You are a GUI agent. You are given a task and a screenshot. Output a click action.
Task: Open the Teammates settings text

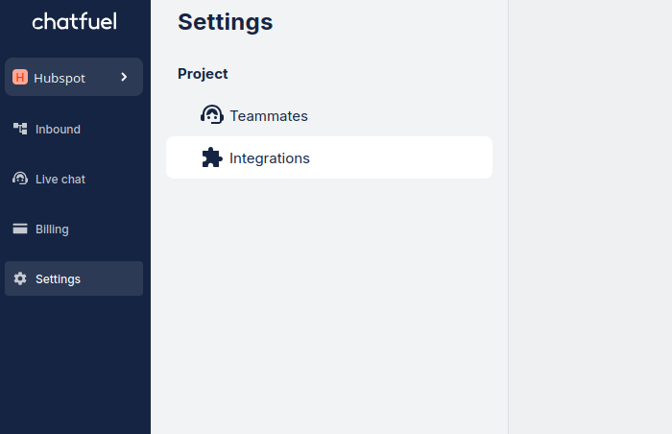(269, 116)
